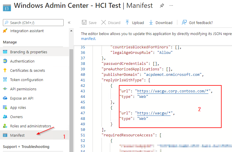Click the Certificates & secrets key icon
Viewport: 232px width, 152px height.
(5, 70)
